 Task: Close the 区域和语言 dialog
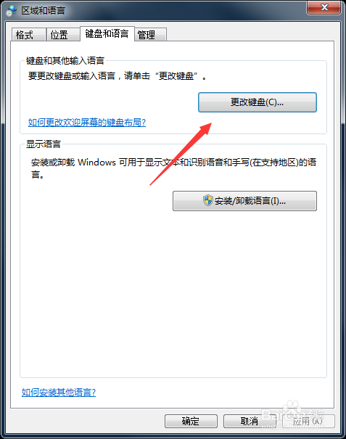324,7
